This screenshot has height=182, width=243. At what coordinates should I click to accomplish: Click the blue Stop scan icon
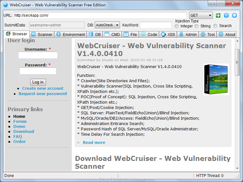pos(235,15)
